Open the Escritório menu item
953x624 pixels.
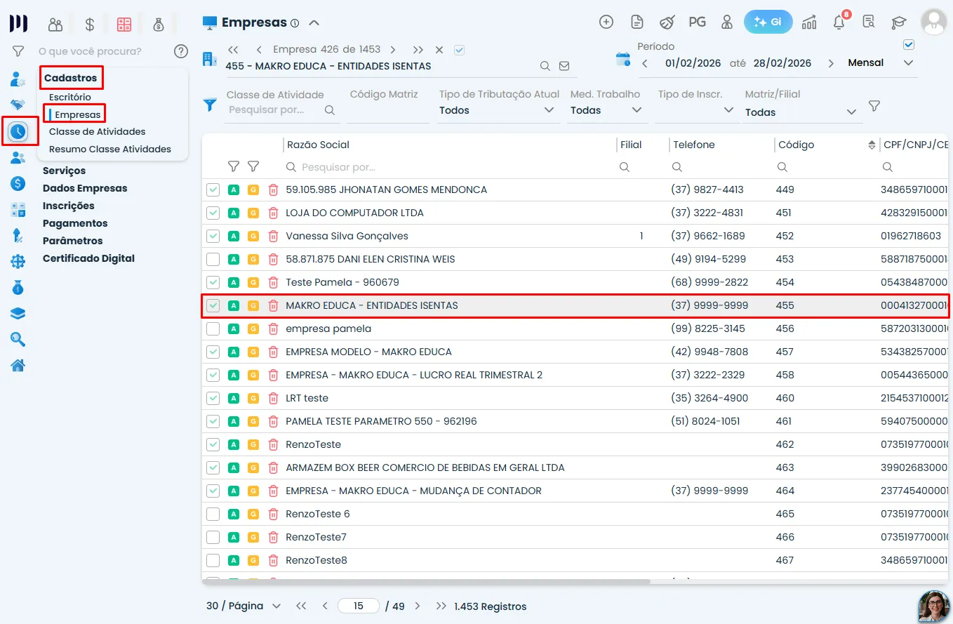[x=70, y=97]
